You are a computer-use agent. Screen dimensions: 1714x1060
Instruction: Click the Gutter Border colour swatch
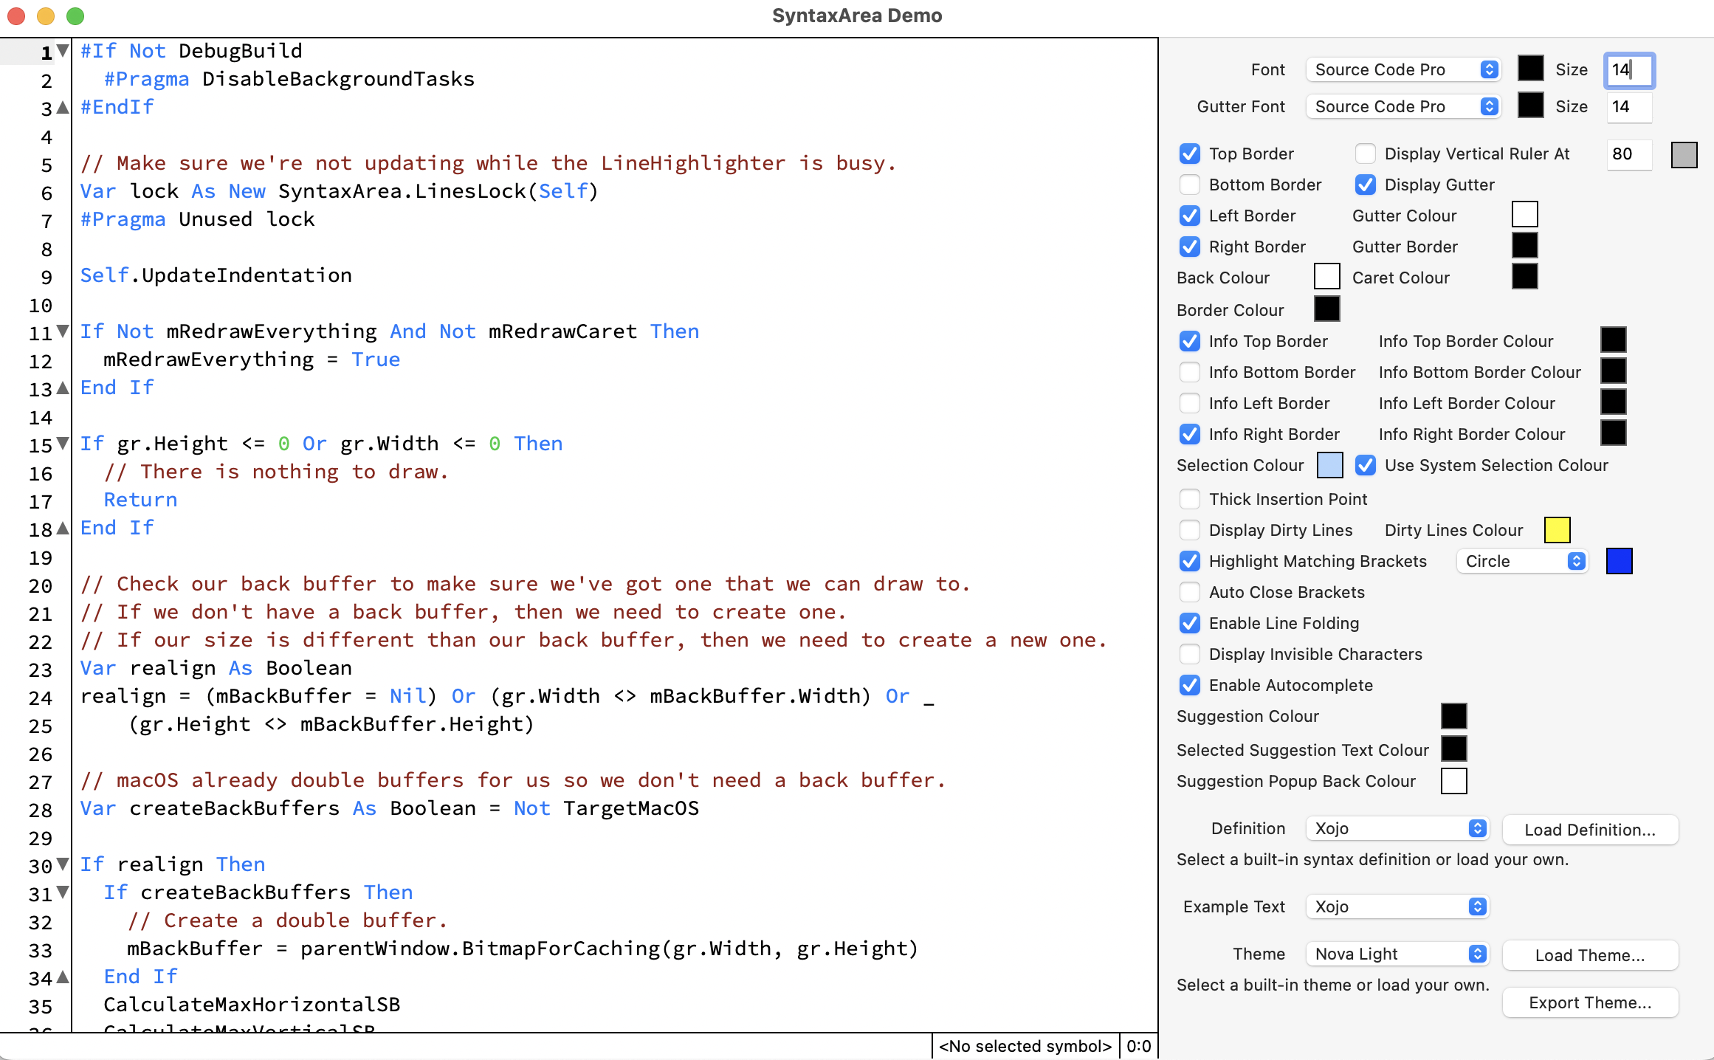pos(1524,245)
